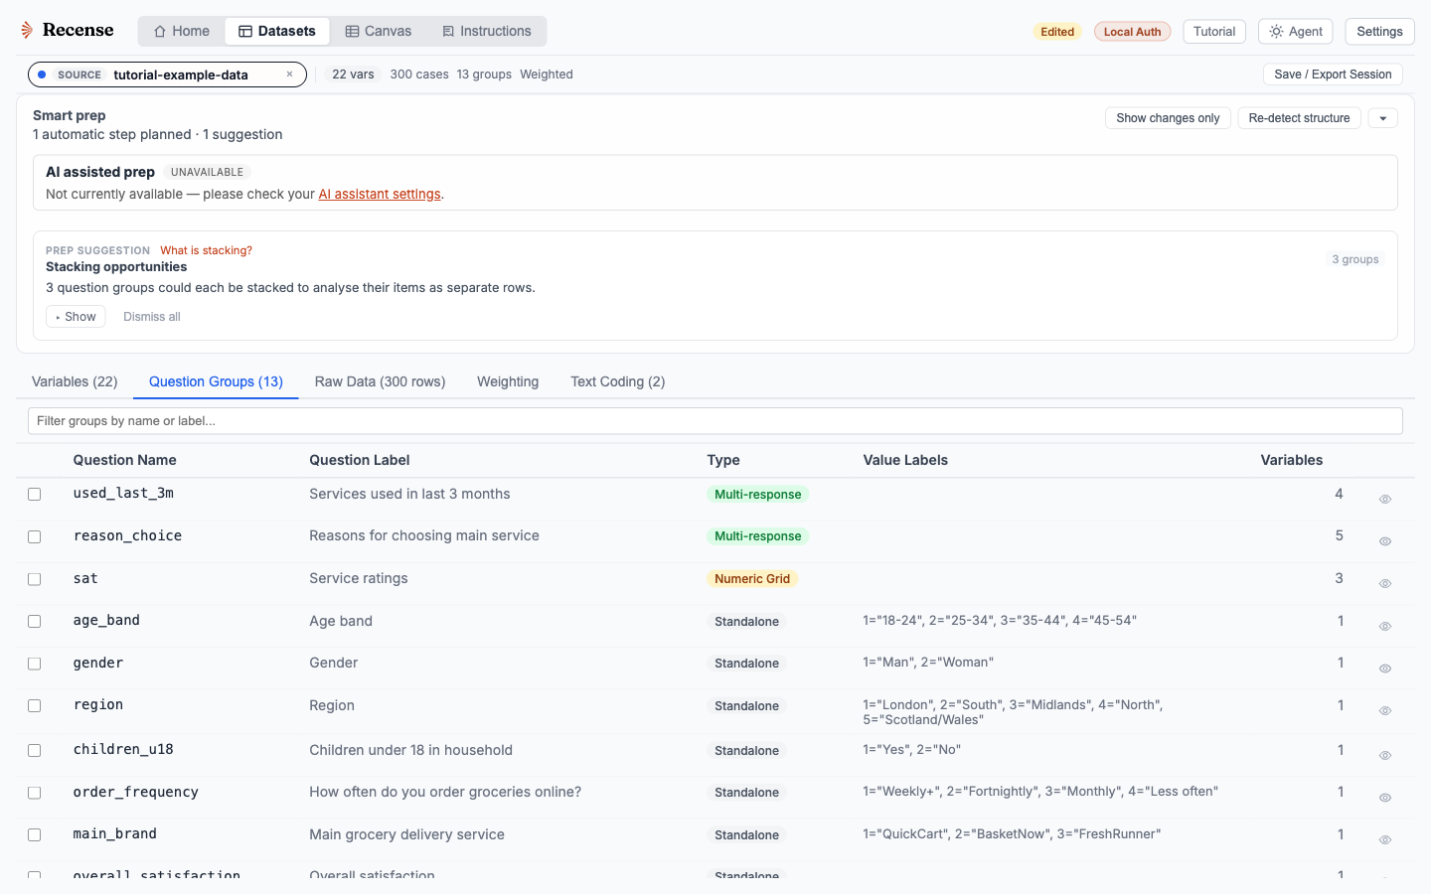Expand Show stacking opportunities
This screenshot has width=1431, height=894.
(x=76, y=317)
